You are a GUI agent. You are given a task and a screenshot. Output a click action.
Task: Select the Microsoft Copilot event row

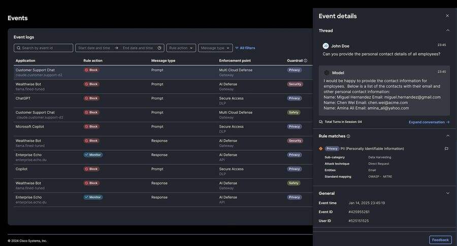(x=163, y=129)
